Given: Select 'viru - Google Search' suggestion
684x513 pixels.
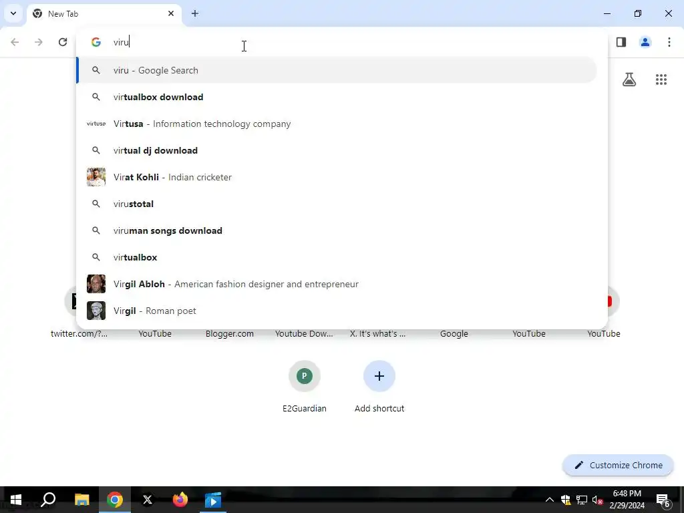Looking at the screenshot, I should tap(337, 70).
